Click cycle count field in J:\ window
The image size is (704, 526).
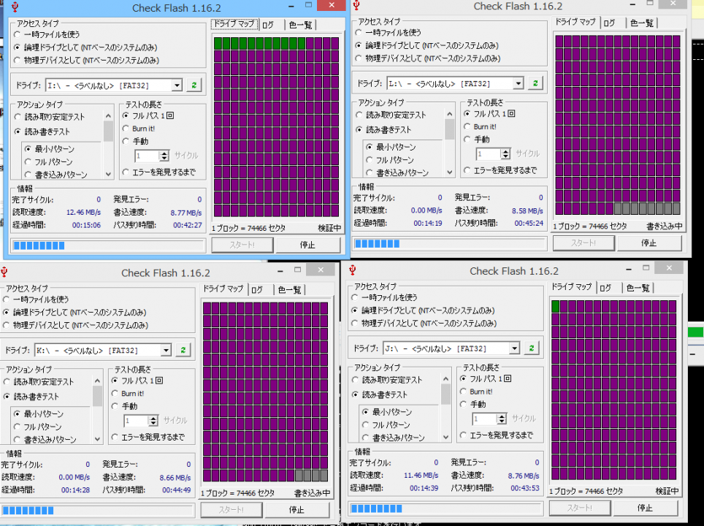(484, 419)
